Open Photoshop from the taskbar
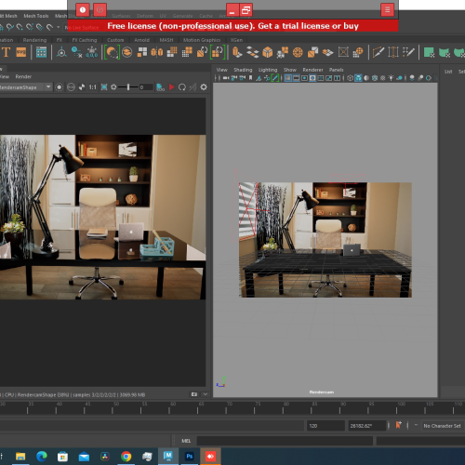 point(190,456)
